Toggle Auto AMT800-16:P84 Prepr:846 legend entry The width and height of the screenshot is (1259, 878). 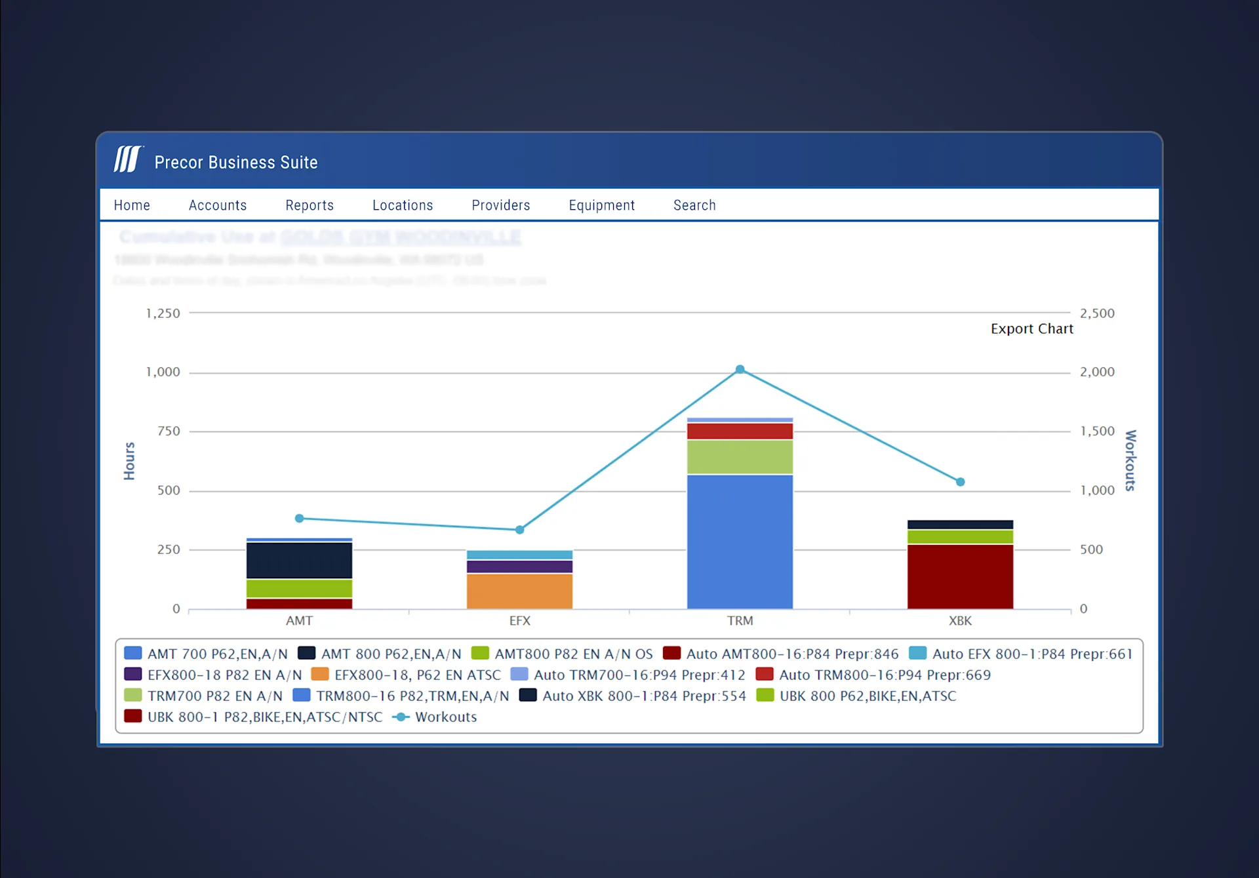780,654
